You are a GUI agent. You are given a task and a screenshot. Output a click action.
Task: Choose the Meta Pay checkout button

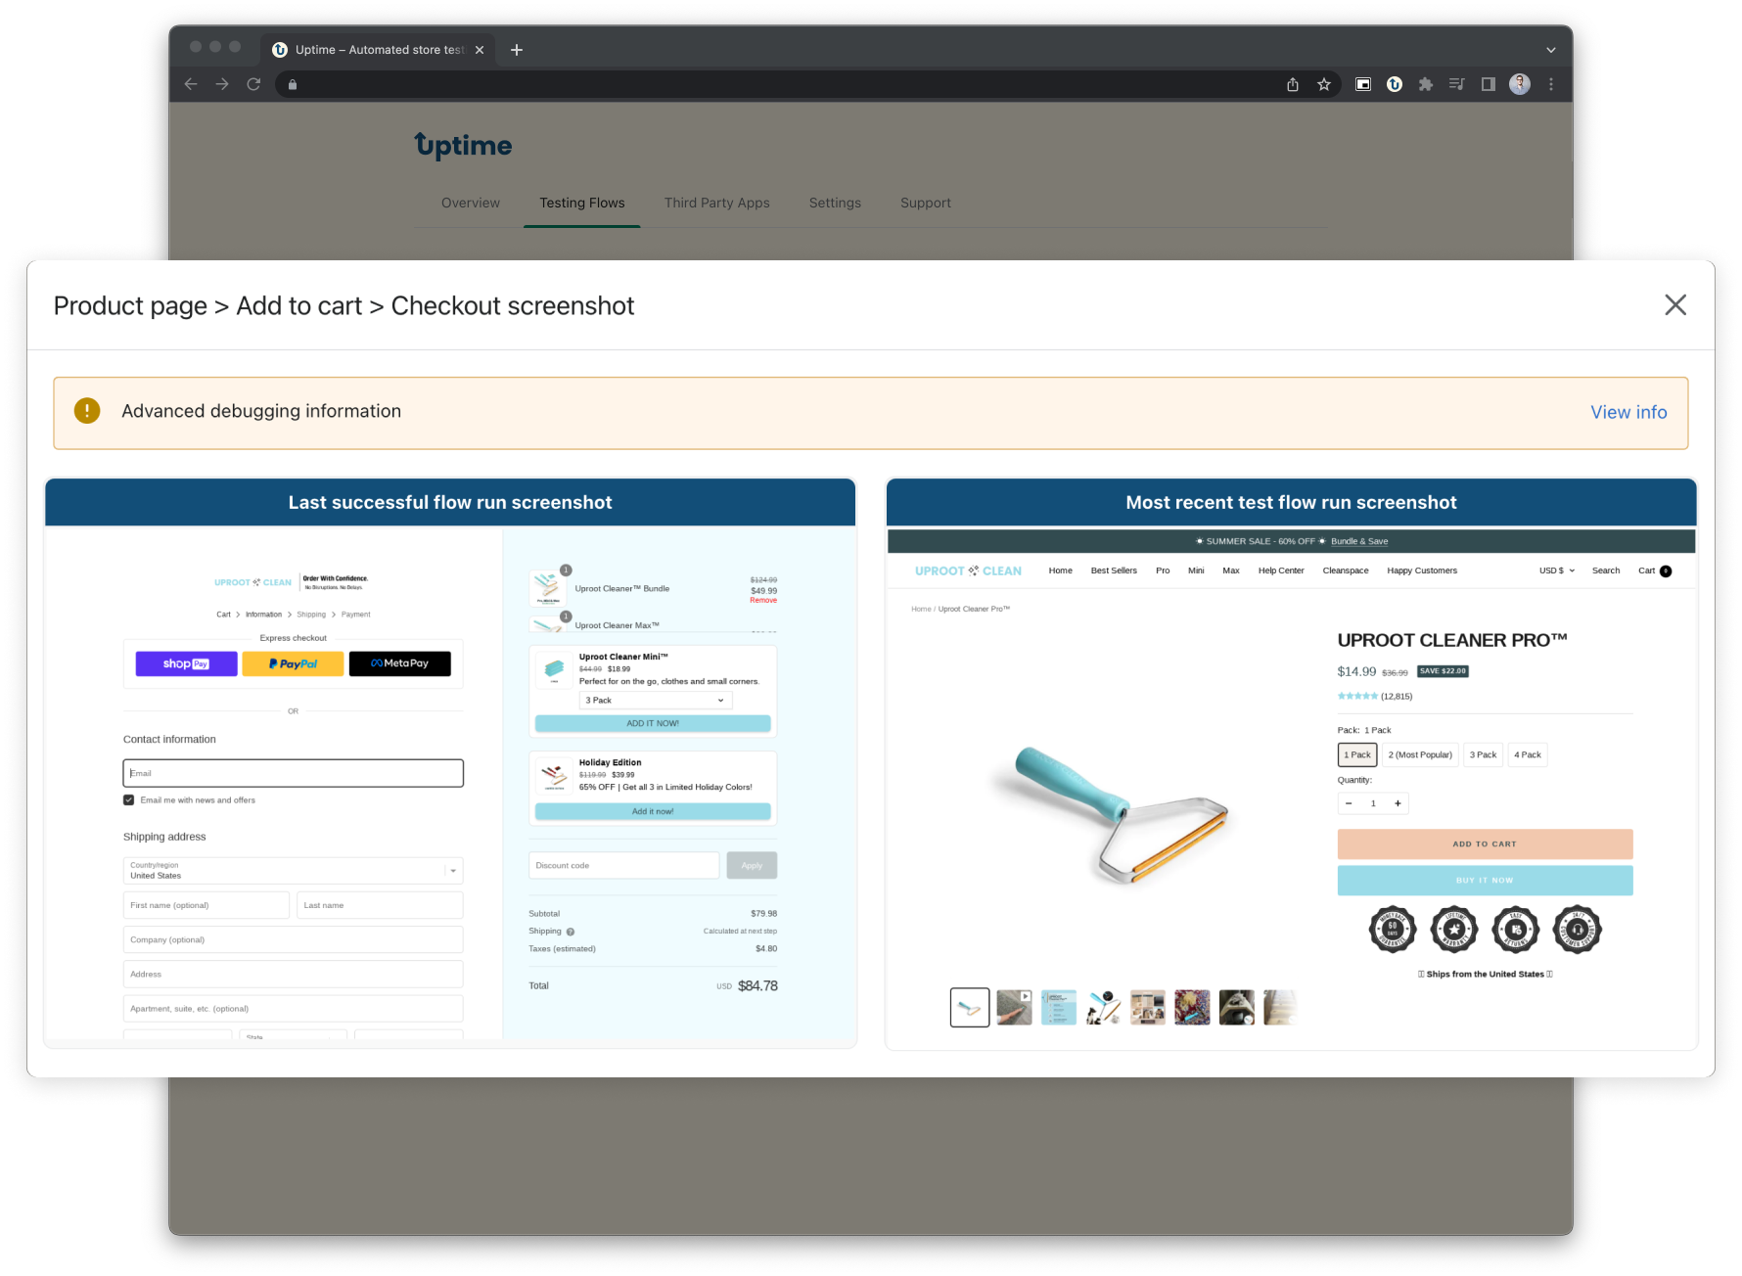point(400,663)
